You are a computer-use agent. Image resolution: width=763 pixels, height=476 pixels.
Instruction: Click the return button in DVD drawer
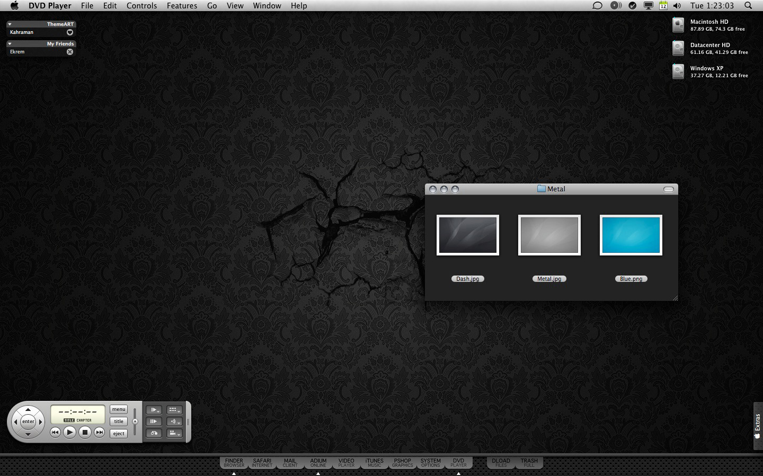coord(154,433)
